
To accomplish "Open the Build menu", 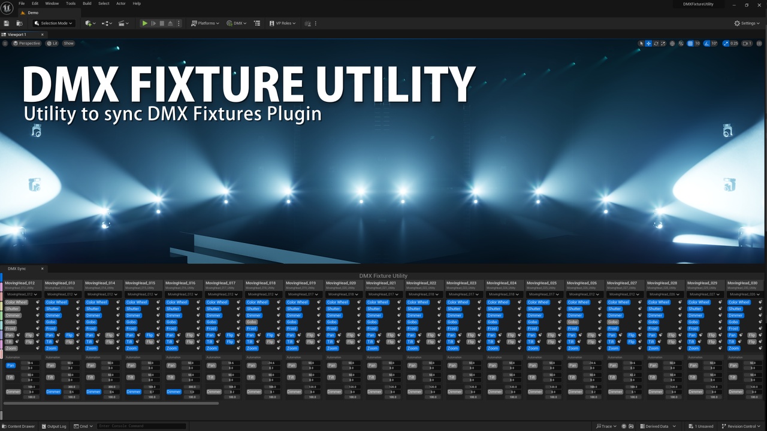I will click(x=87, y=4).
